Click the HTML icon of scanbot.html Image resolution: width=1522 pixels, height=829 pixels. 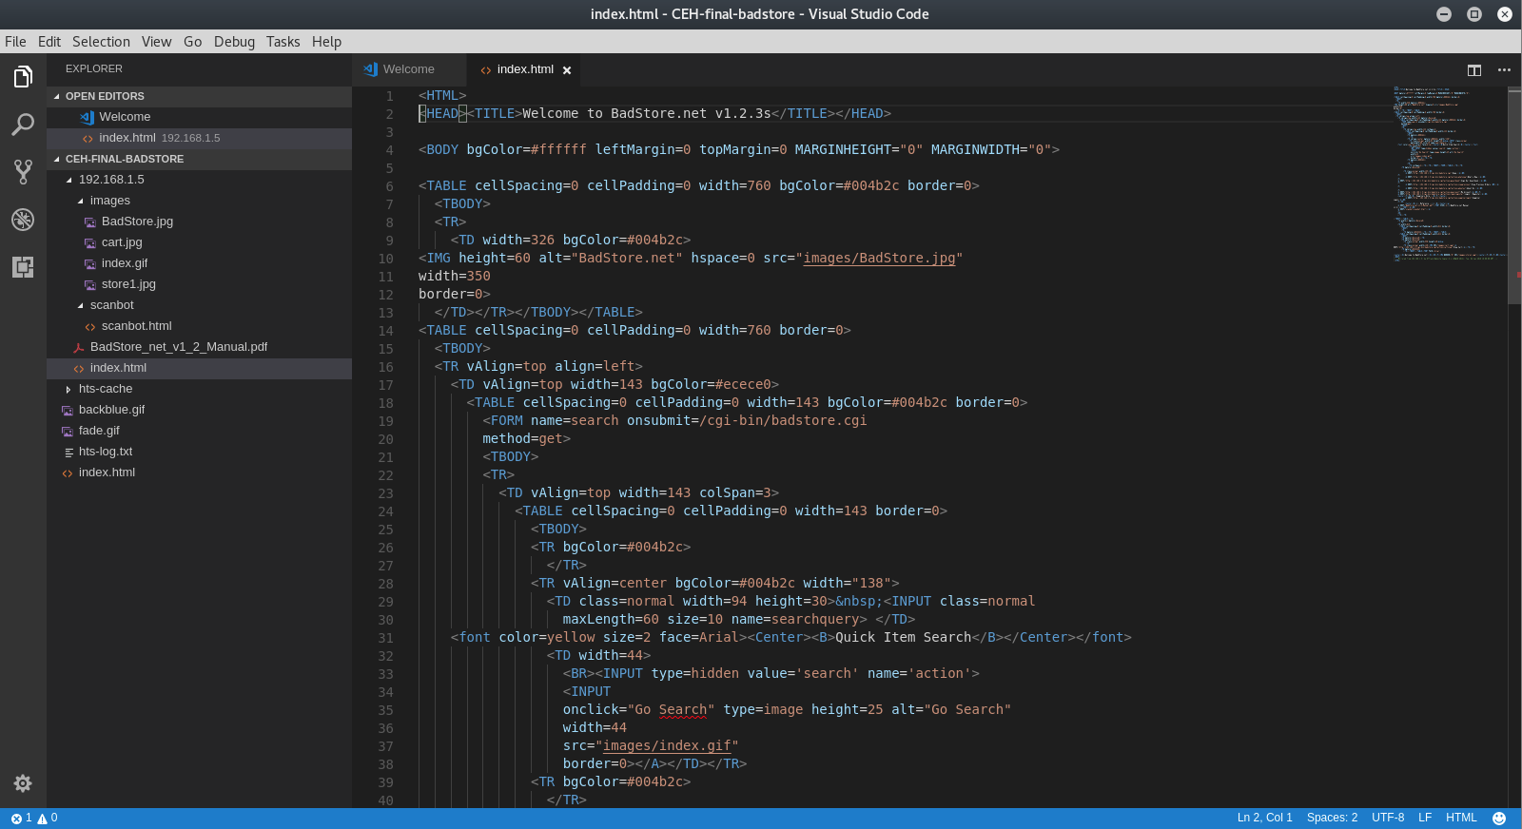(x=90, y=327)
